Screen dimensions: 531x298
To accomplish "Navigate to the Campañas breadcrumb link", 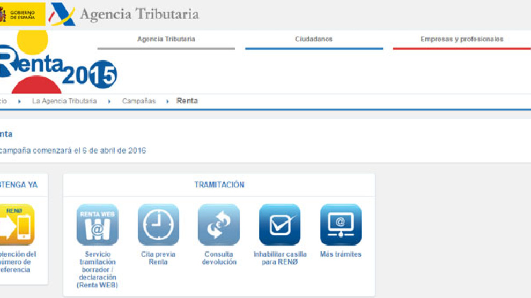I will 138,101.
